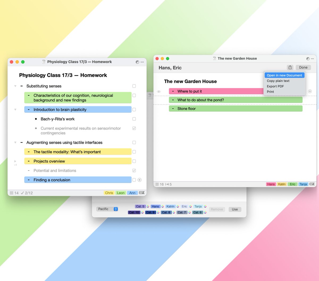319x281 pixels.
Task: Open color picker beside Cat. 7
Action: pyautogui.click(x=190, y=212)
